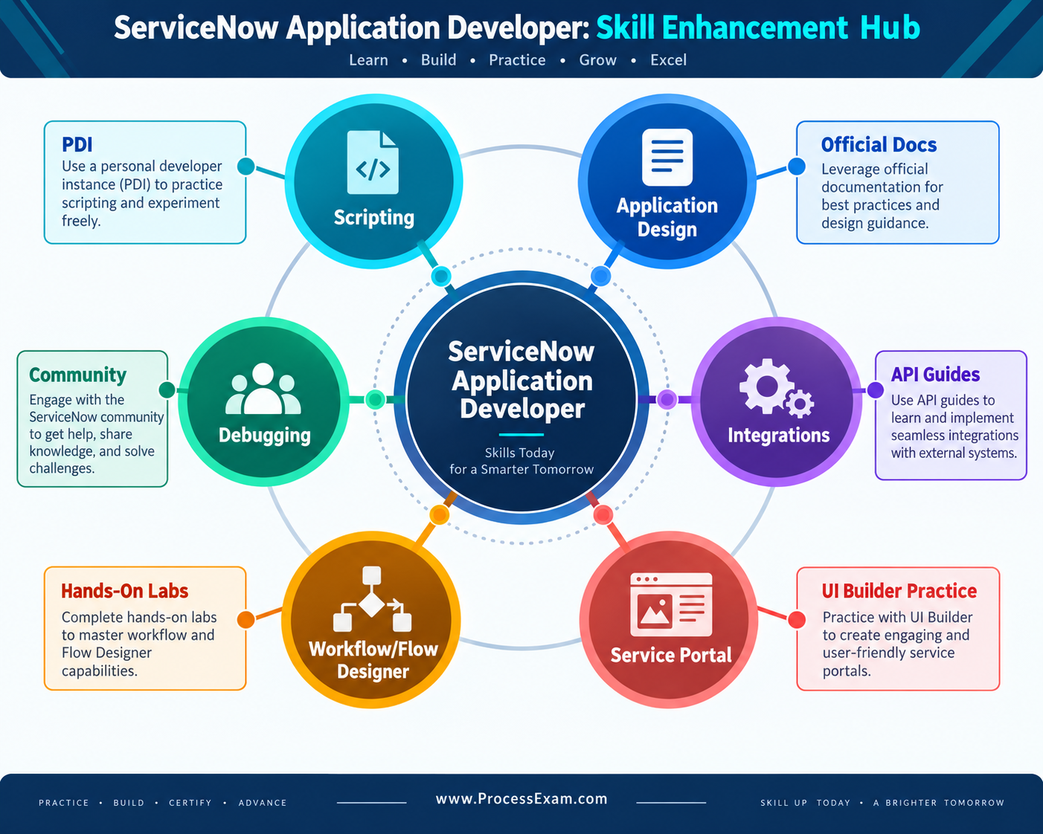
Task: Click the central ServiceNow Application Developer title
Action: (521, 380)
